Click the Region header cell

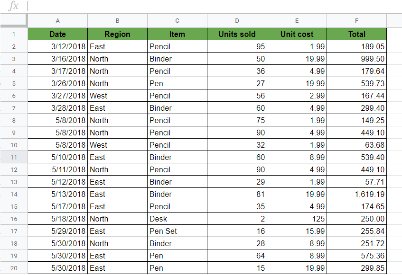coord(117,34)
